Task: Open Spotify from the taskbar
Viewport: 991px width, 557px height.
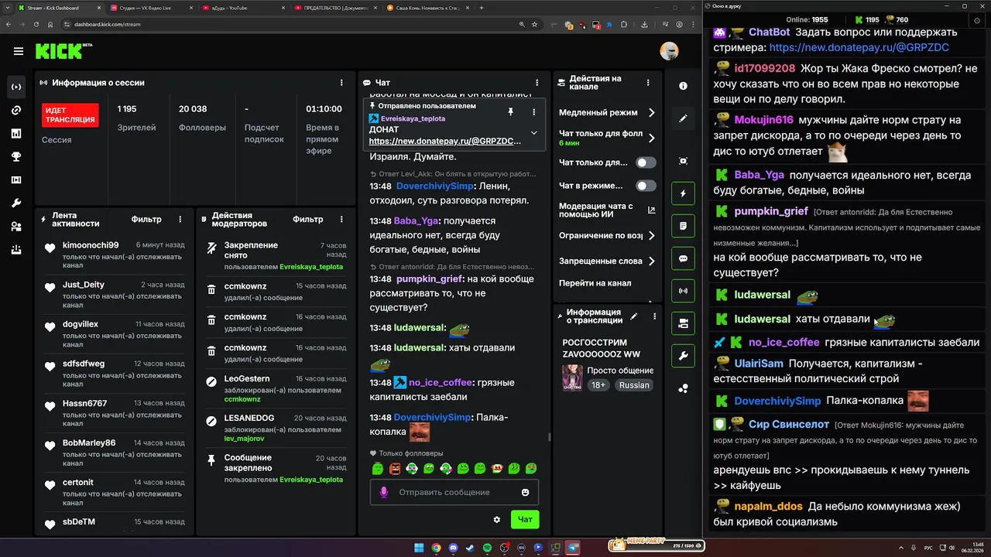Action: (x=488, y=548)
